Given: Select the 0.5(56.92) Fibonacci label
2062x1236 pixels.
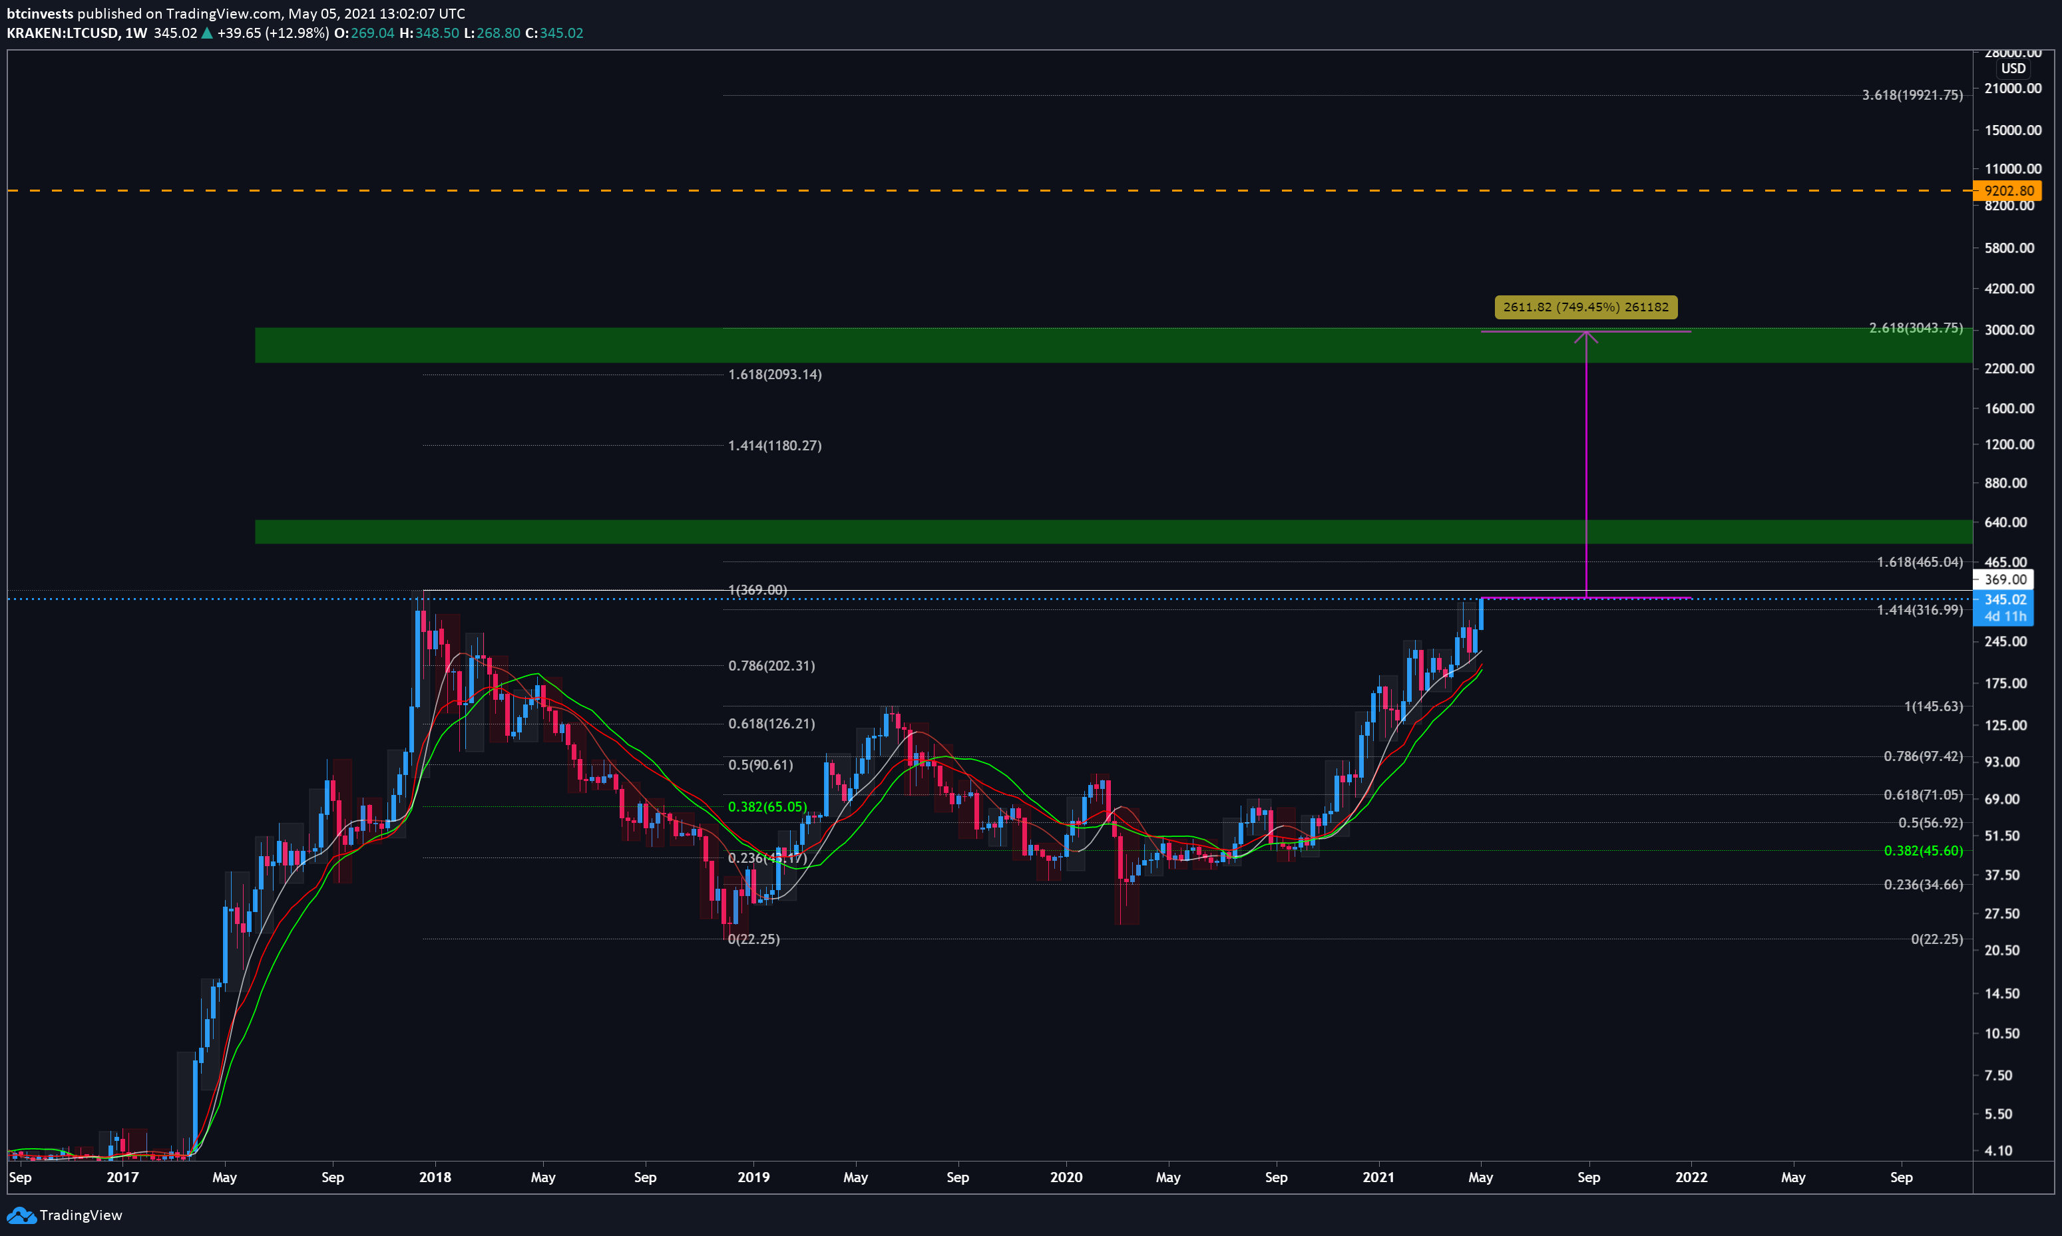Looking at the screenshot, I should (1930, 823).
